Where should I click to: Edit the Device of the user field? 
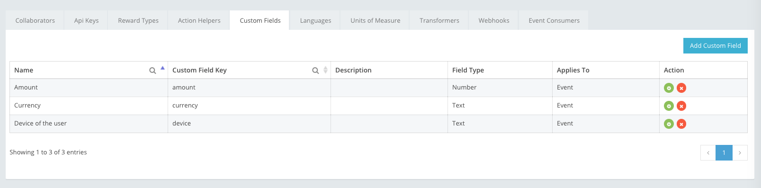click(669, 124)
